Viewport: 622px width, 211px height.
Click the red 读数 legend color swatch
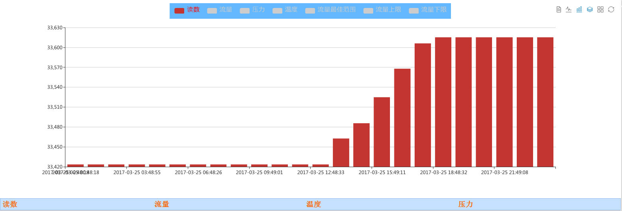(x=179, y=10)
